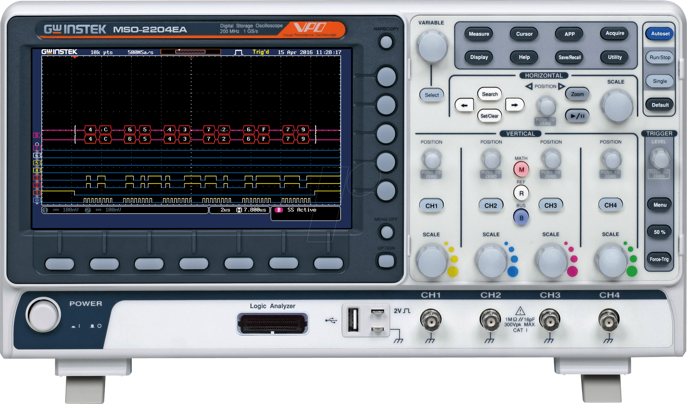Click the Select button under Variable knob
Viewport: 687px width, 404px height.
tap(432, 95)
